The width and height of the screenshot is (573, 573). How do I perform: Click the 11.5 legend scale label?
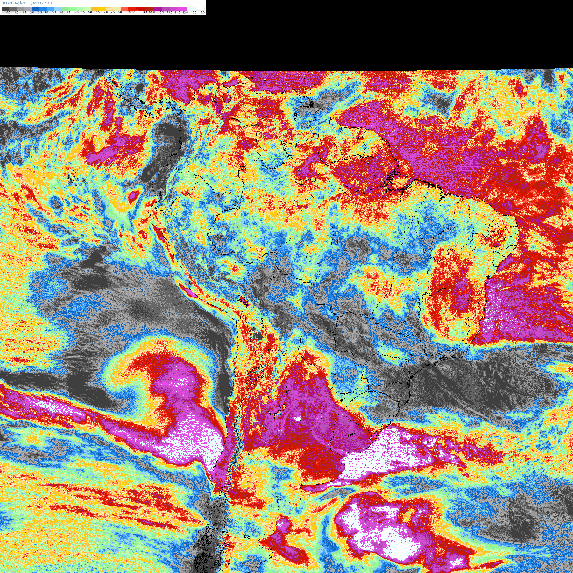point(177,12)
